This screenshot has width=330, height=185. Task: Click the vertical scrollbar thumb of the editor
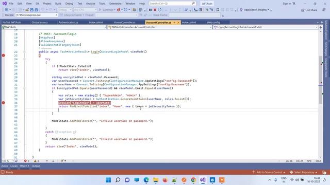pos(321,80)
